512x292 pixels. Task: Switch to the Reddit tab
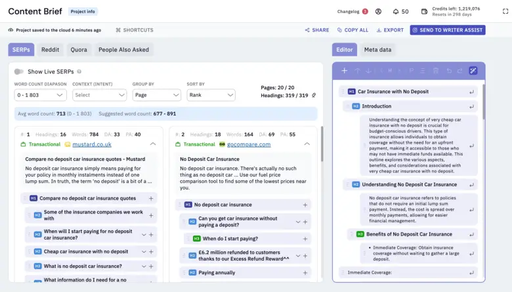coord(50,50)
